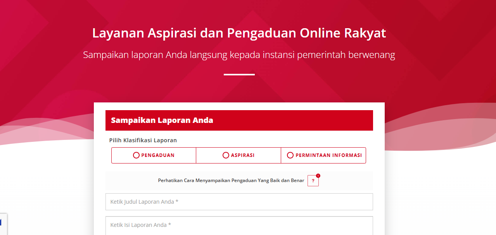496x235 pixels.
Task: Click the middle segment of classification selector
Action: click(x=238, y=155)
